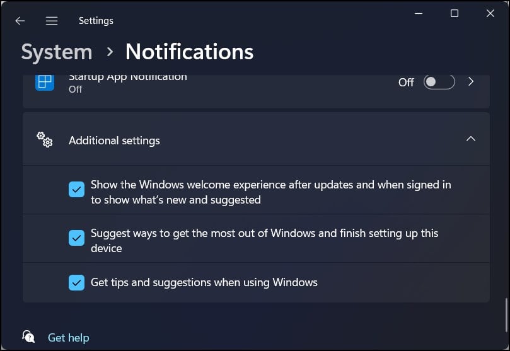
Task: Uncheck Show the Windows welcome experience
Action: (x=76, y=189)
